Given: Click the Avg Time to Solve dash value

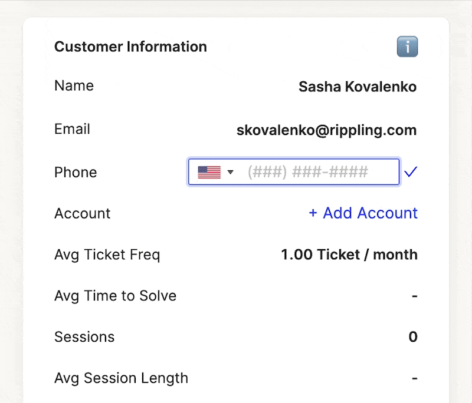Looking at the screenshot, I should [x=415, y=296].
